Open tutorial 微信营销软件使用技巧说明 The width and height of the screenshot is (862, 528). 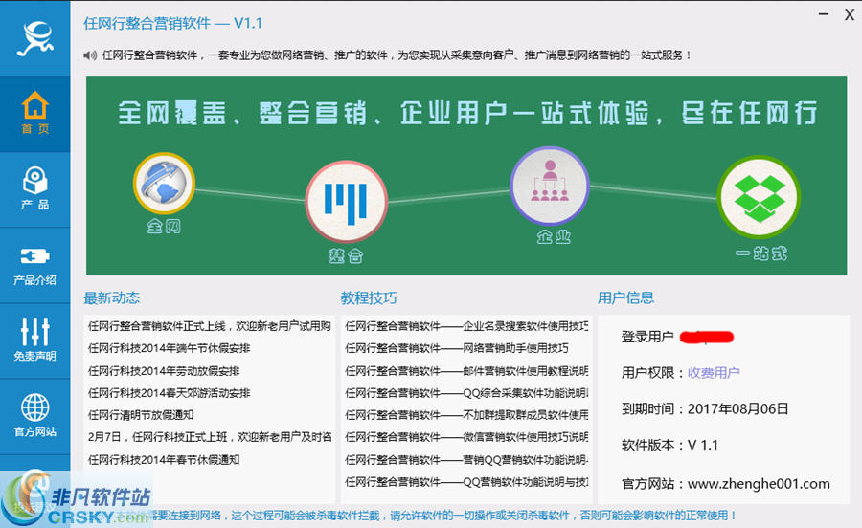point(466,437)
